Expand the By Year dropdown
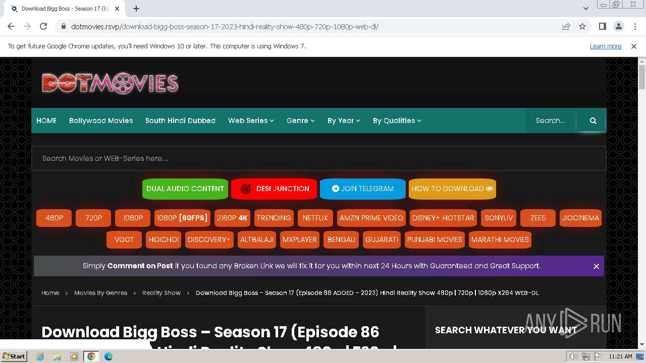The image size is (646, 363). tap(344, 120)
